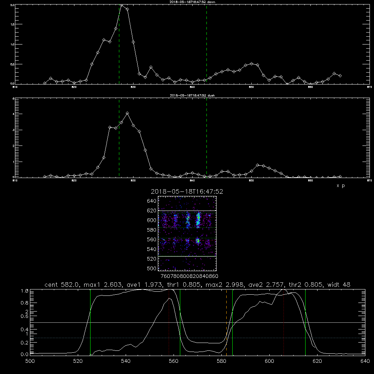This screenshot has height=374, width=374.
Task: Click the 4 label on dusk plot y-axis
Action: coord(13,114)
